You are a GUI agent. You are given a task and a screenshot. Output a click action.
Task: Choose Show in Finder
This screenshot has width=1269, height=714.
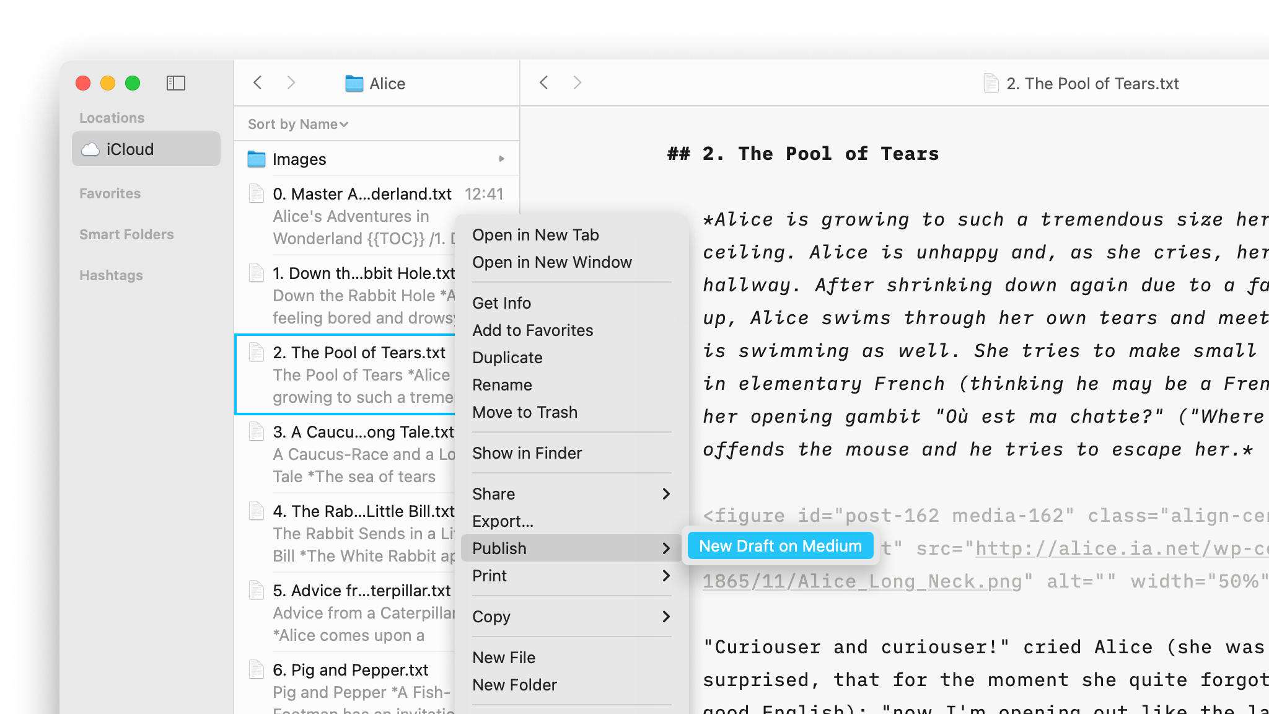click(x=527, y=453)
